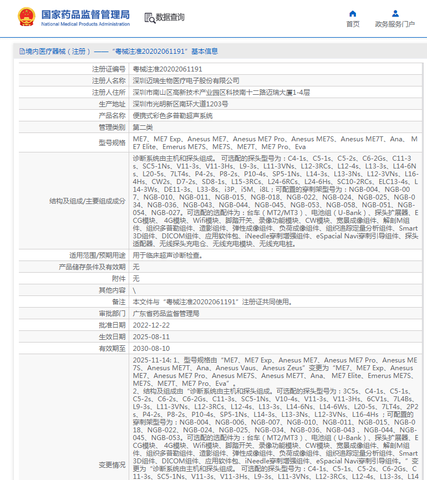Select the 注册证编号 value 粤械注准20202061191
This screenshot has height=480, width=427.
pos(167,69)
